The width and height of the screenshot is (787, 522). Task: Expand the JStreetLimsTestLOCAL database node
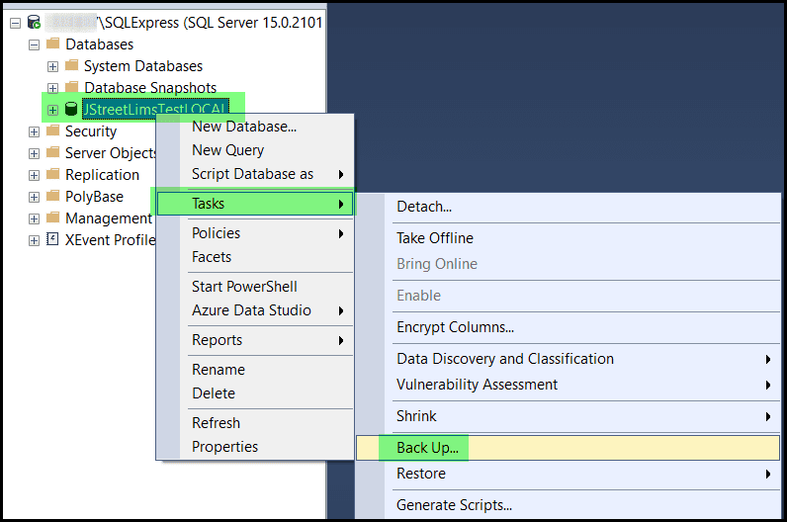52,110
